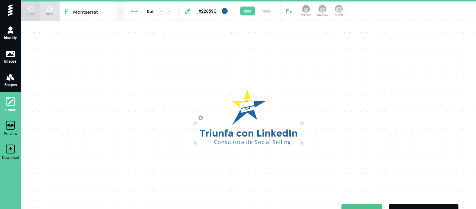Viewport: 476px width, 209px height.
Task: Select the 'Consultora de Social Selling' tagline
Action: (252, 142)
